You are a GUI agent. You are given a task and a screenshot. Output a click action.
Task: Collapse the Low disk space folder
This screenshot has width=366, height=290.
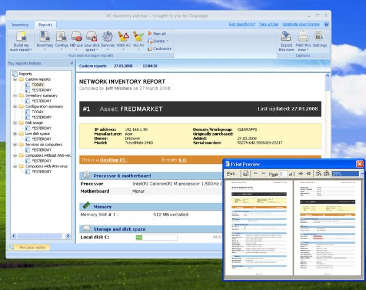point(15,134)
